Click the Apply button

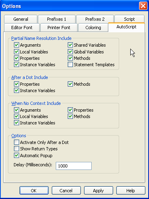pyautogui.click(x=98, y=191)
